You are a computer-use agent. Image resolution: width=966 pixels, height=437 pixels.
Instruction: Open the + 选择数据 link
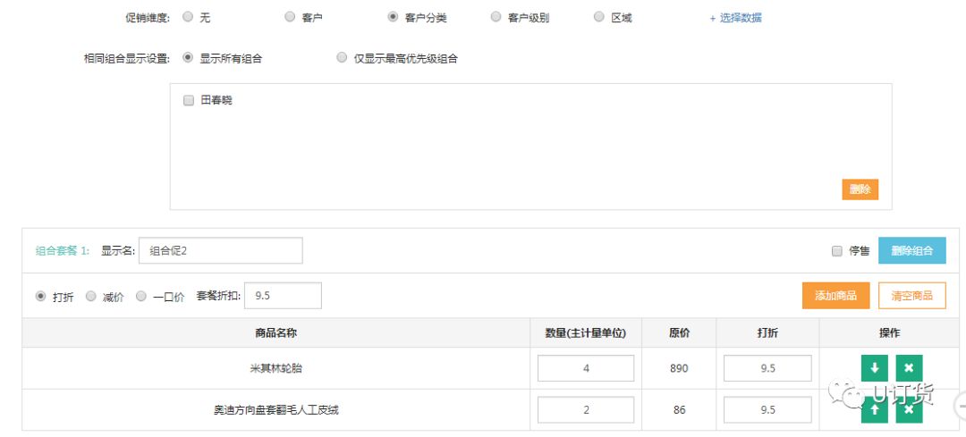tap(735, 18)
